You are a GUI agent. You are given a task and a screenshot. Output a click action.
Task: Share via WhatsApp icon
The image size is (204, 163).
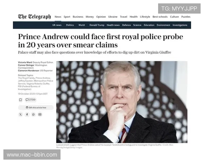point(33,114)
